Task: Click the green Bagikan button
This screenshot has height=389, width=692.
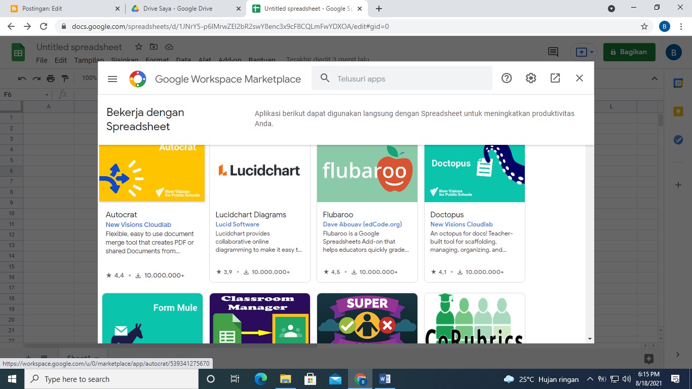Action: [629, 52]
